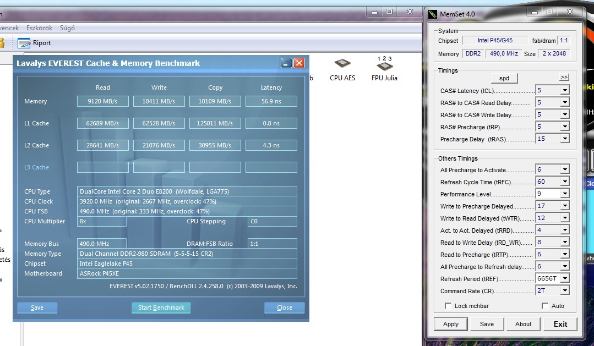Click the DRAM:FSB Ratio 1:1 field in EVEREST
The height and width of the screenshot is (346, 594).
273,244
